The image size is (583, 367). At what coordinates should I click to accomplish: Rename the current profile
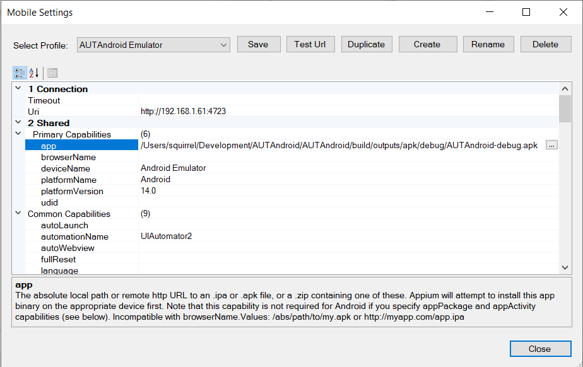click(488, 44)
